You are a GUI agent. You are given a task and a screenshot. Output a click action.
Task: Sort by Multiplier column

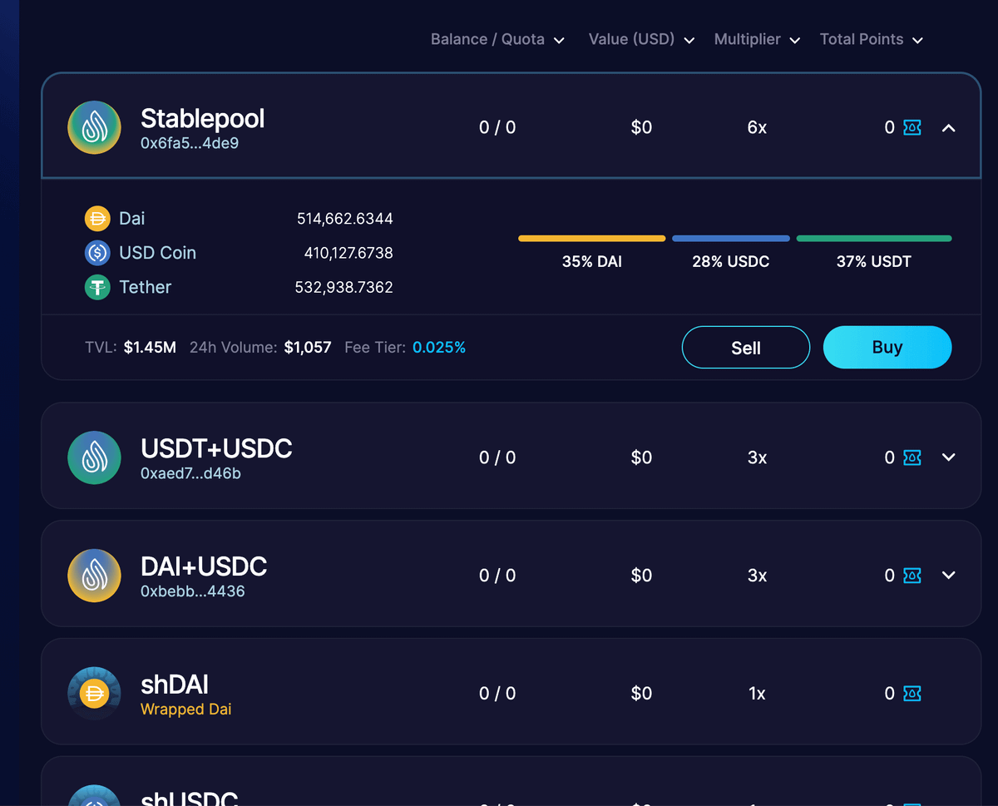pos(757,40)
